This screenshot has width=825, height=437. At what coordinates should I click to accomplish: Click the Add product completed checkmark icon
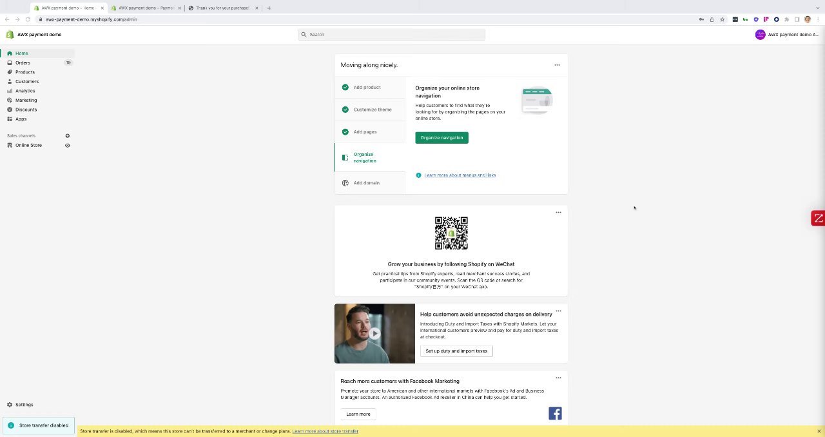click(345, 87)
